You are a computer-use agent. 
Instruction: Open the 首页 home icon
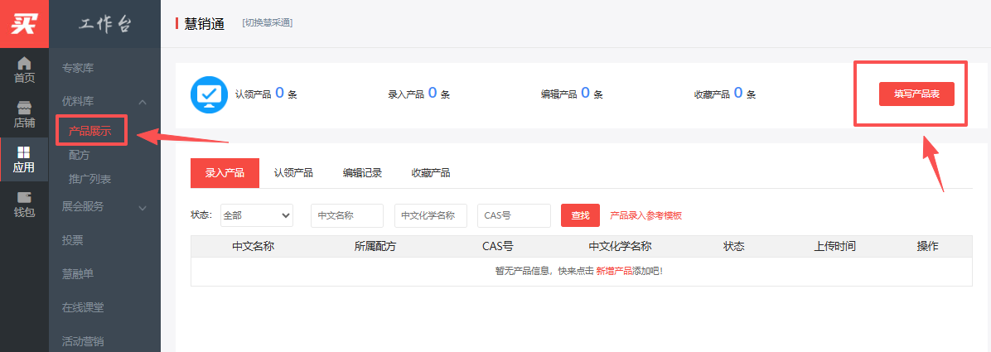tap(24, 64)
